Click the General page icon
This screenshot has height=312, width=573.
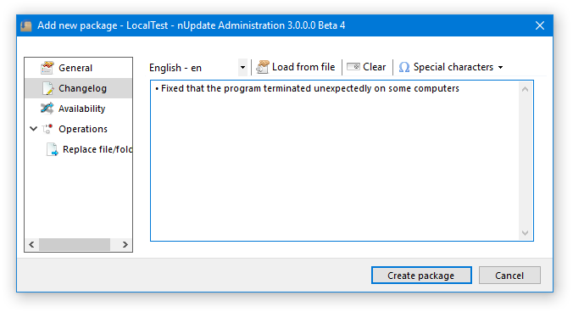(x=47, y=68)
